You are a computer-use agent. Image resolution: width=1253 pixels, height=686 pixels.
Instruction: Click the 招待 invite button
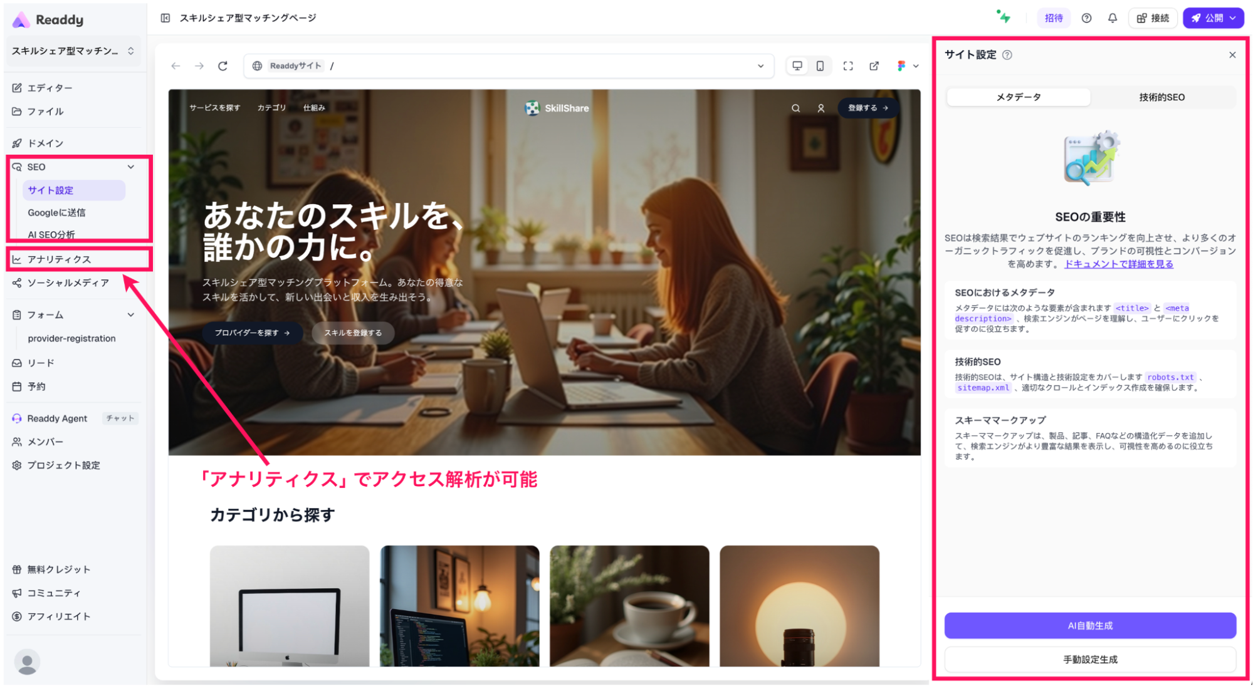[x=1054, y=18]
